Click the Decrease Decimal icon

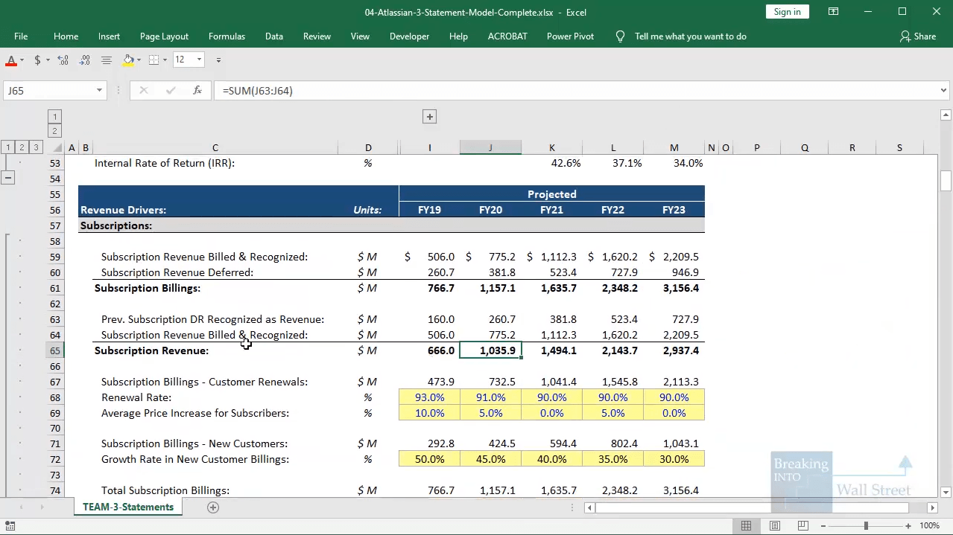85,60
